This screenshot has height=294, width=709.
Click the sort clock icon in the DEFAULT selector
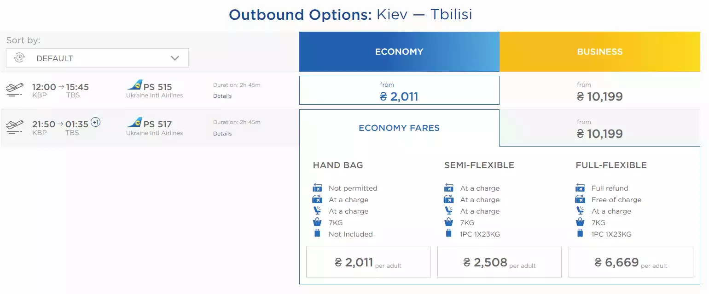pos(19,58)
